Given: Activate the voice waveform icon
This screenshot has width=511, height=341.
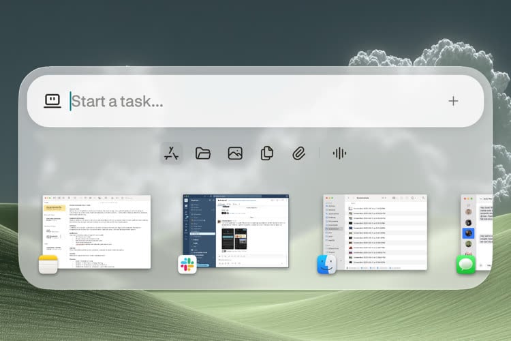Looking at the screenshot, I should [339, 153].
